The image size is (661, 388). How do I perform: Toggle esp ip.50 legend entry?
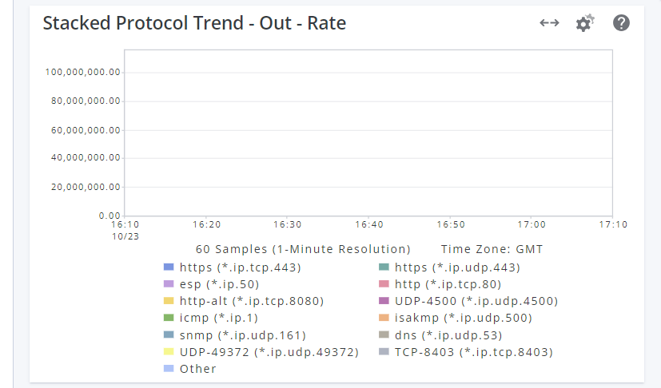219,284
